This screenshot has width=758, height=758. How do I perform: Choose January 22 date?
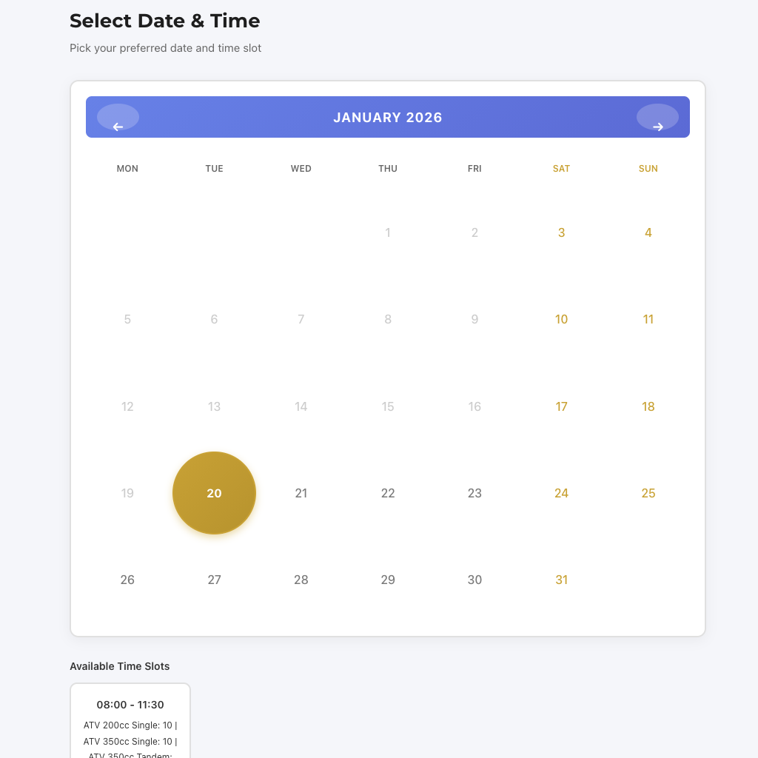(388, 493)
